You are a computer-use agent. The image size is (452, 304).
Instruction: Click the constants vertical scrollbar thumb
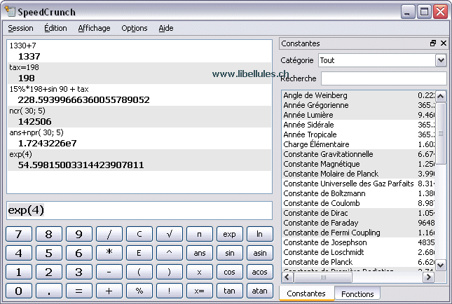point(441,133)
